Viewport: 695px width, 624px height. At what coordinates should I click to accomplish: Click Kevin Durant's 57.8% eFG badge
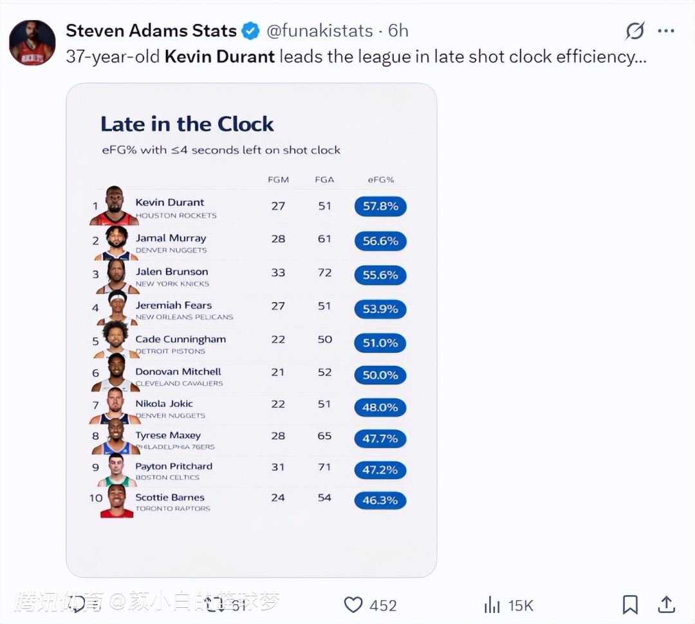pos(380,206)
